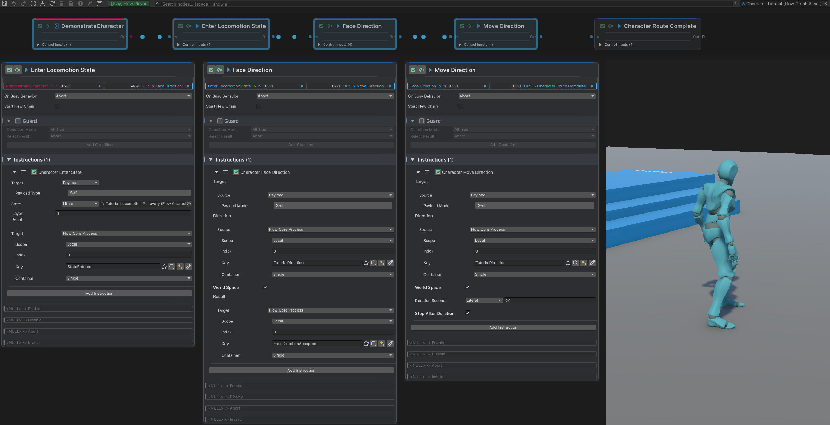
Task: Click the undo arrow in the top toolbar
Action: [x=14, y=4]
